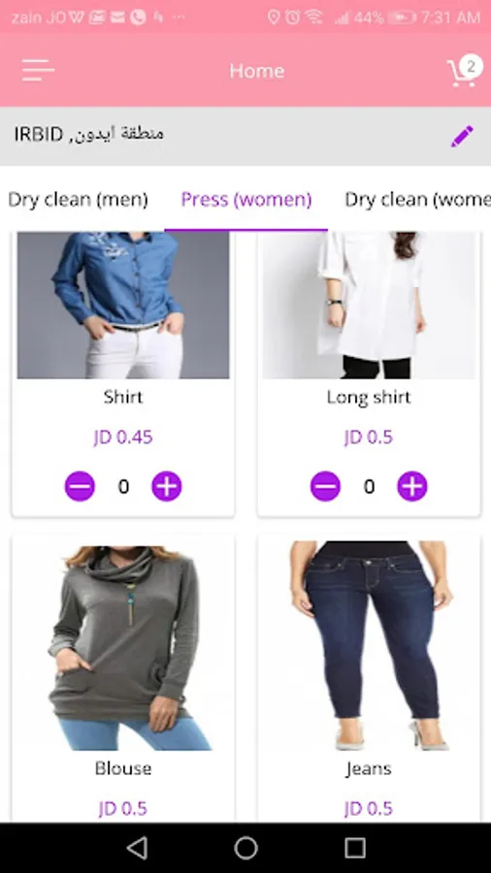The height and width of the screenshot is (873, 491).
Task: Tap the white Long shirt product image
Action: [x=369, y=306]
